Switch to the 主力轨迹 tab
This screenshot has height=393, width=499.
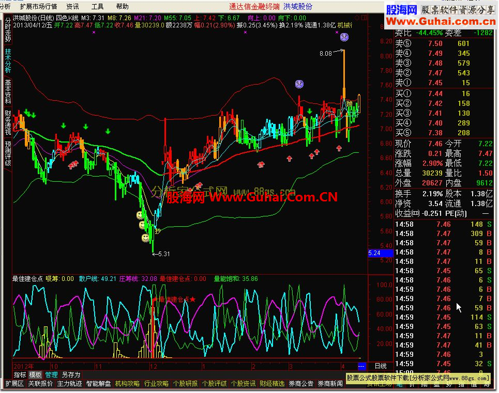pos(69,384)
